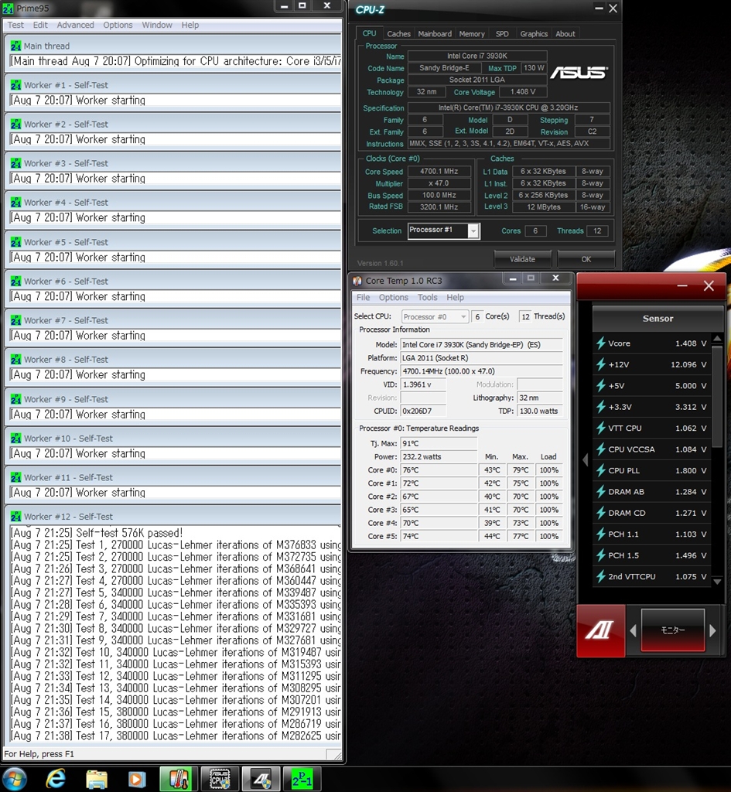Click the Sensor list scrollbar down arrow
The width and height of the screenshot is (731, 792).
(x=717, y=581)
